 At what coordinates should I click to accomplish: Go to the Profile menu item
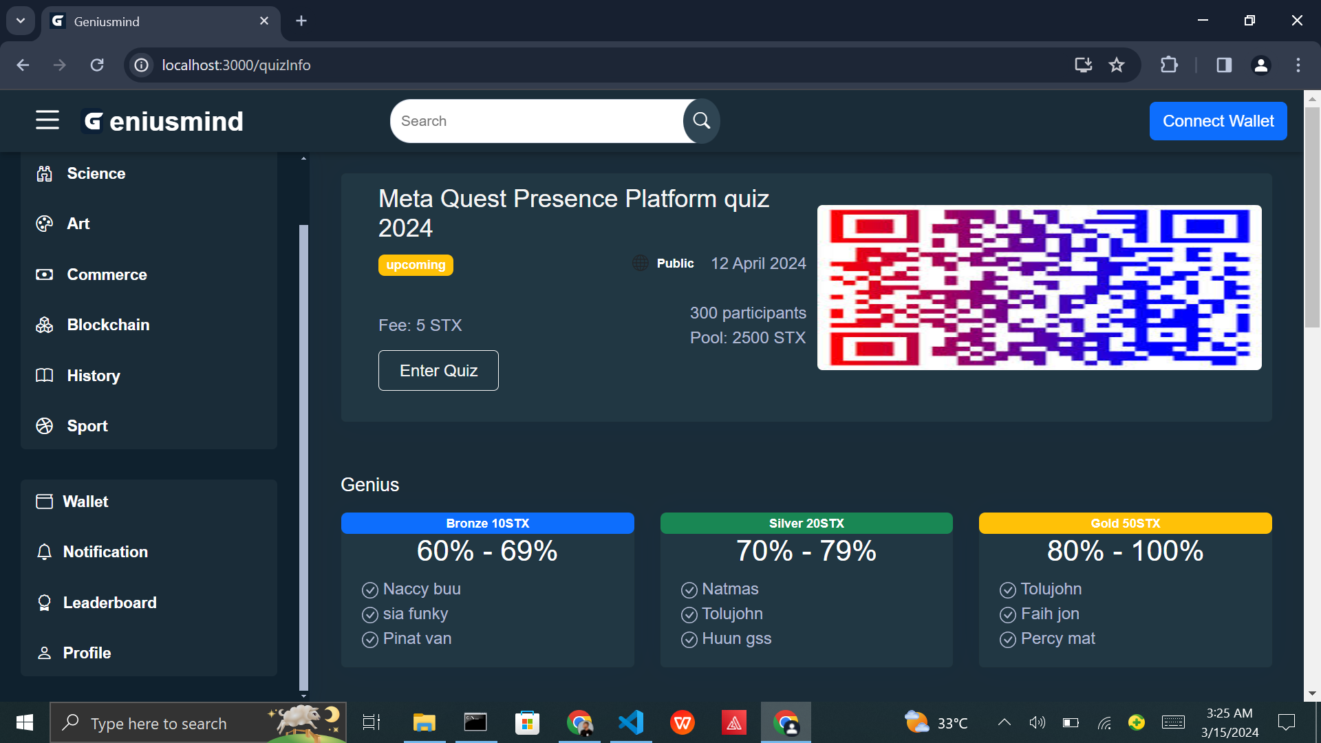(x=87, y=653)
